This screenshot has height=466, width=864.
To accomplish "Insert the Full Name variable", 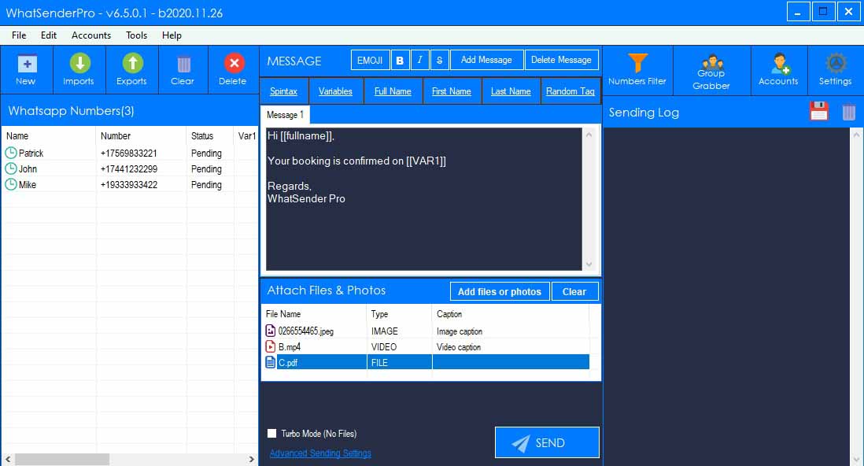I will [393, 91].
